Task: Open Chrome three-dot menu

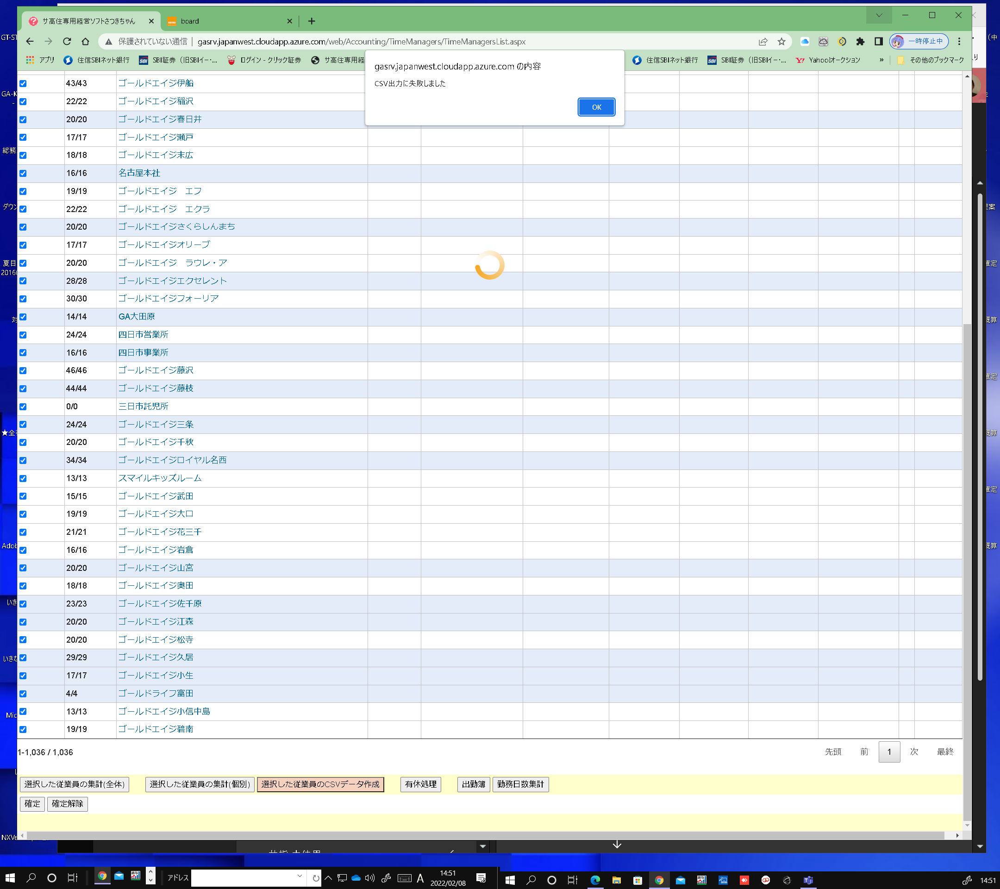Action: coord(959,42)
